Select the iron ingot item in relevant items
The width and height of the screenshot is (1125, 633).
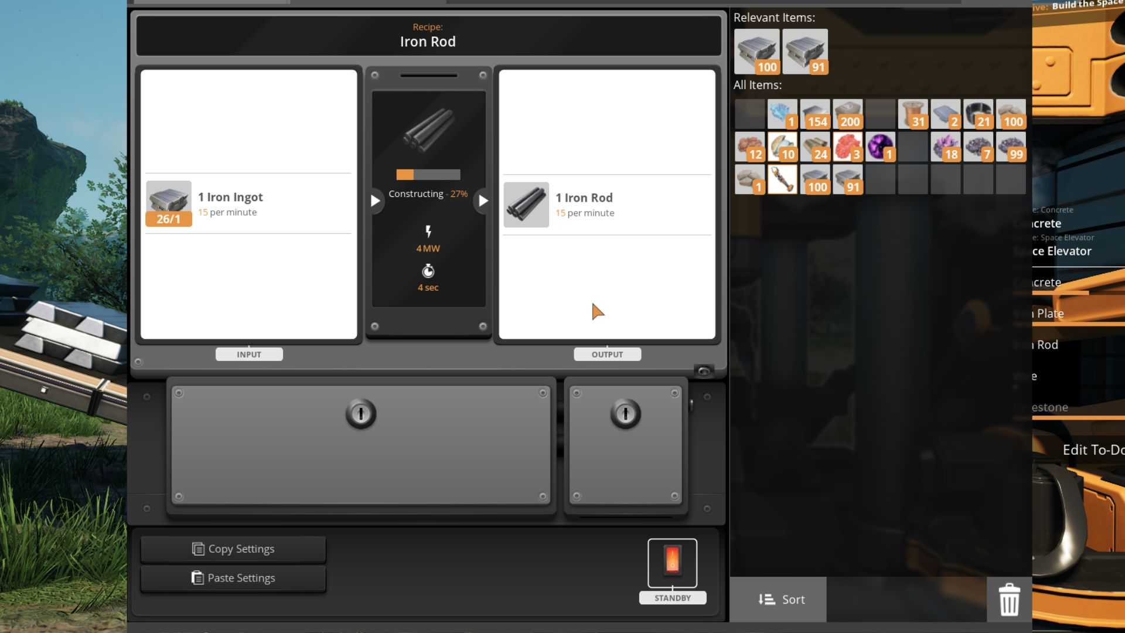pos(757,50)
